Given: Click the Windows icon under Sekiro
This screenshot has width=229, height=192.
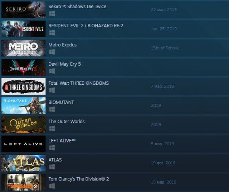Looking at the screenshot, I should pos(52,14).
